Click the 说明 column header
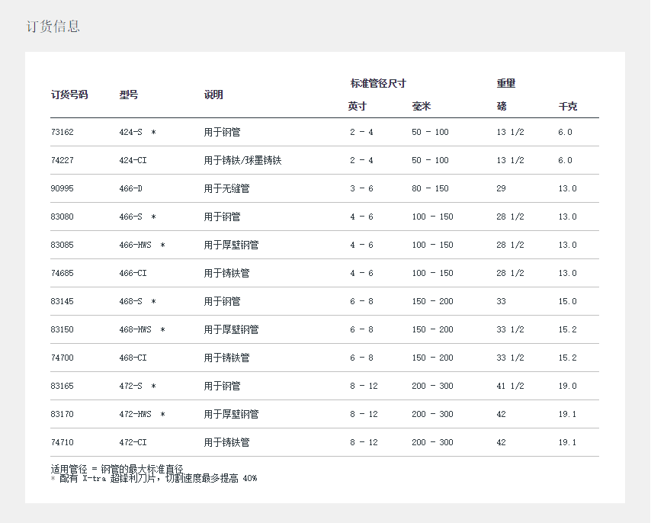This screenshot has width=651, height=523. click(213, 95)
